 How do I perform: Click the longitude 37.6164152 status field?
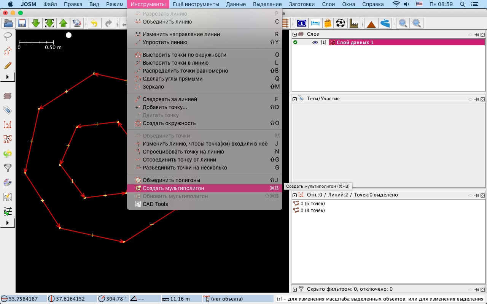[71, 299]
